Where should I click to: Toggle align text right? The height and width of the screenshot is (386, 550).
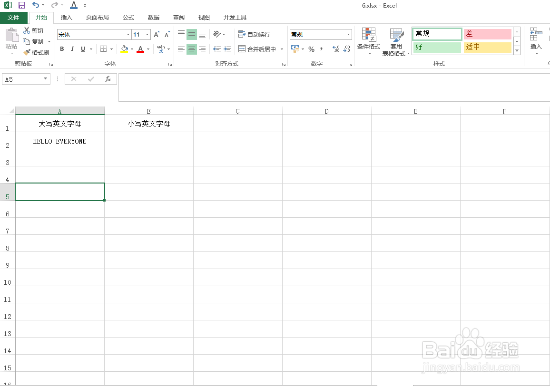[202, 49]
